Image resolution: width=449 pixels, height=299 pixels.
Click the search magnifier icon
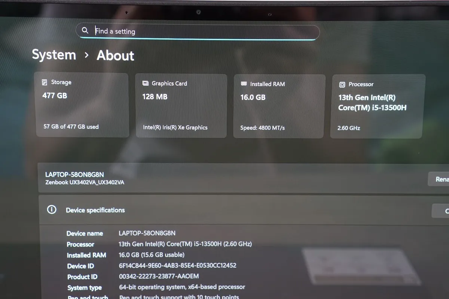coord(85,30)
